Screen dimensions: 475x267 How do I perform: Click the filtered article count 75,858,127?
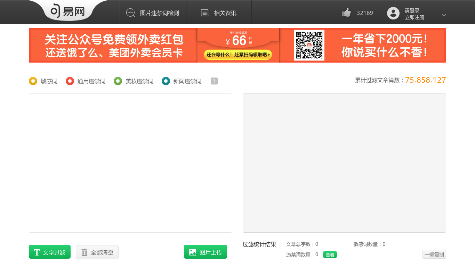(x=426, y=80)
